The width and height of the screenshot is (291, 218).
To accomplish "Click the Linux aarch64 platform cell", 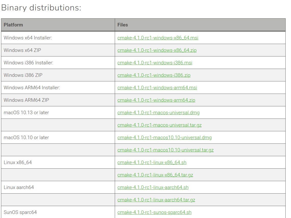I will (x=19, y=187).
